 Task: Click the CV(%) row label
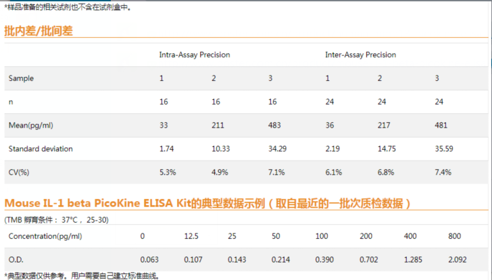[x=21, y=172]
